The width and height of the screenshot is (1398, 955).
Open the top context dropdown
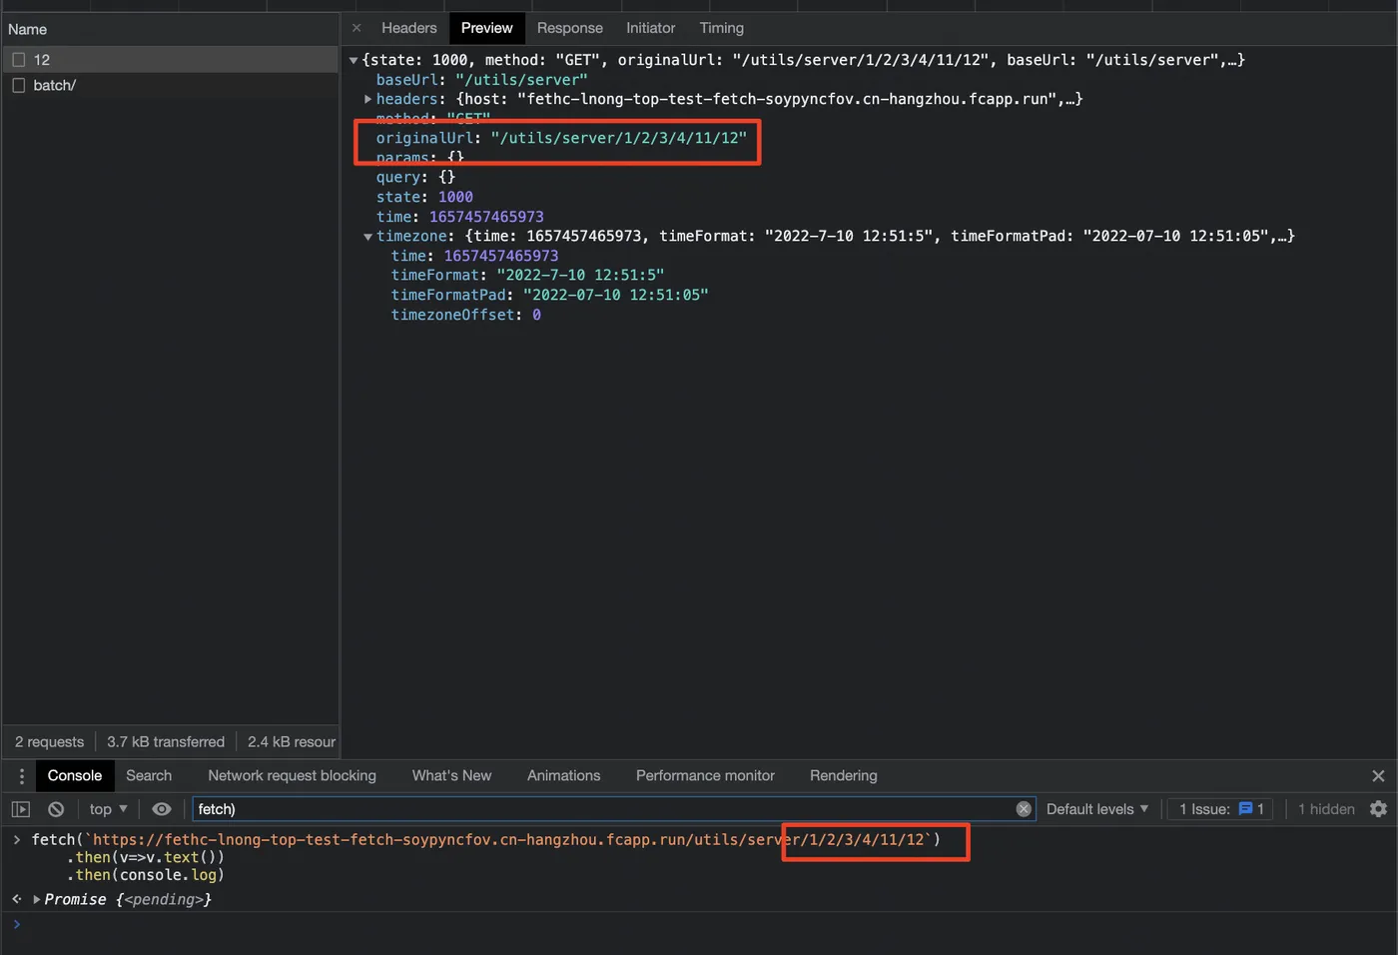pos(108,809)
